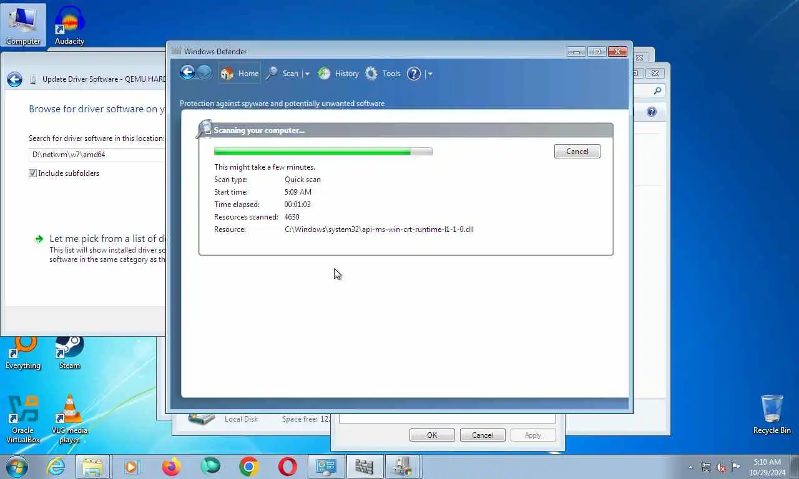Open Computer desktop icon

pyautogui.click(x=23, y=25)
